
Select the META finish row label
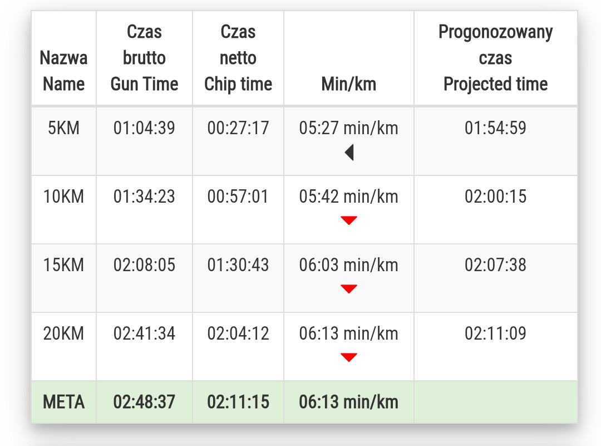click(63, 402)
